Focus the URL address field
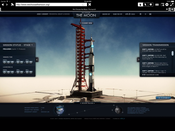The height and width of the screenshot is (131, 175). pos(51,4)
